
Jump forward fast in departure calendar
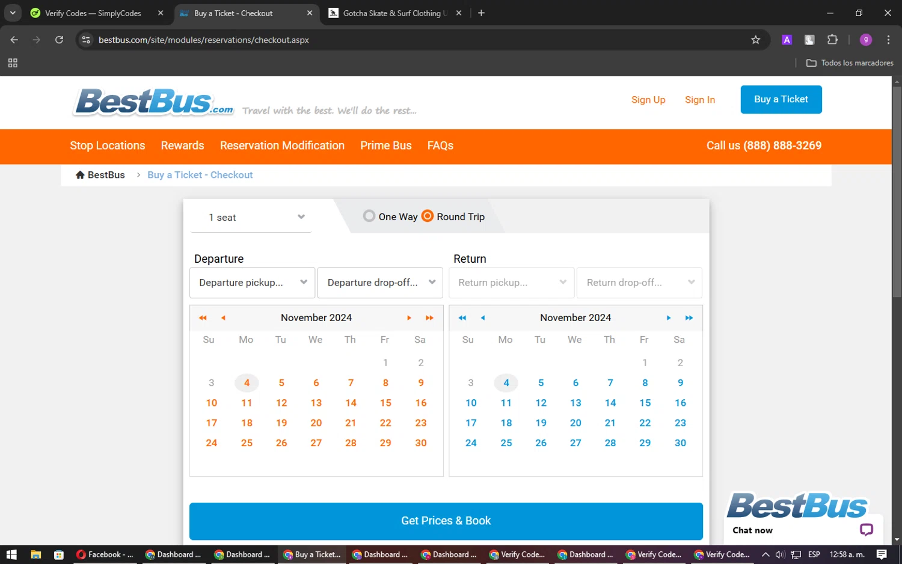(429, 317)
